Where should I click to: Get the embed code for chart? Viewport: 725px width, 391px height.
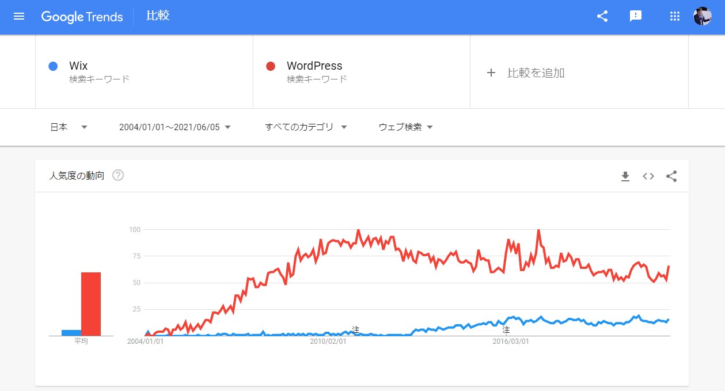pyautogui.click(x=648, y=176)
